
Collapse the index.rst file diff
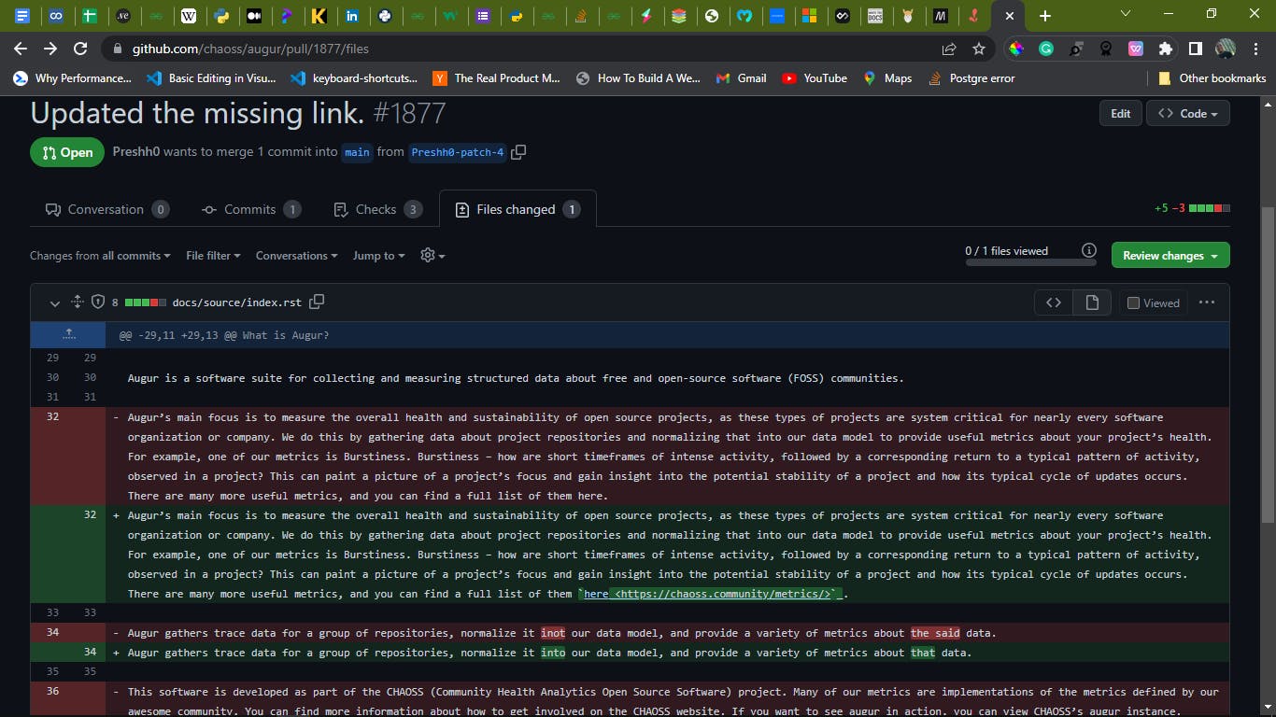(54, 302)
